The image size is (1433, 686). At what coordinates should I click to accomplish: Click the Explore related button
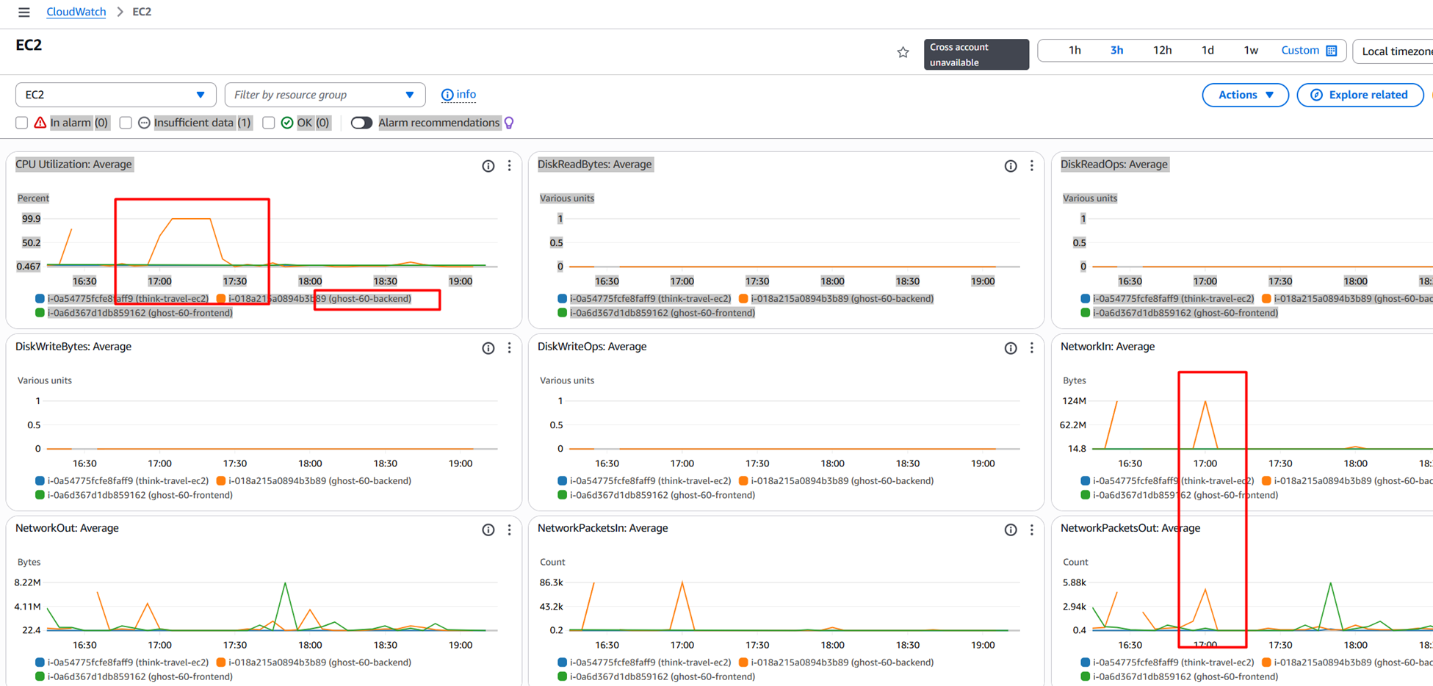[1360, 95]
